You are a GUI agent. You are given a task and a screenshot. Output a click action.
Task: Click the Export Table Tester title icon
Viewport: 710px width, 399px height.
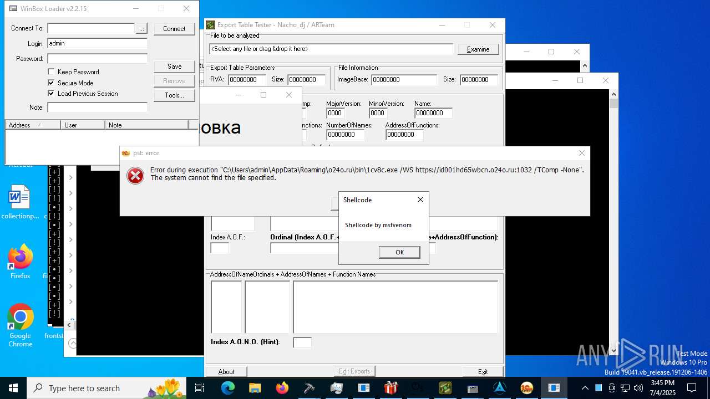pos(210,25)
